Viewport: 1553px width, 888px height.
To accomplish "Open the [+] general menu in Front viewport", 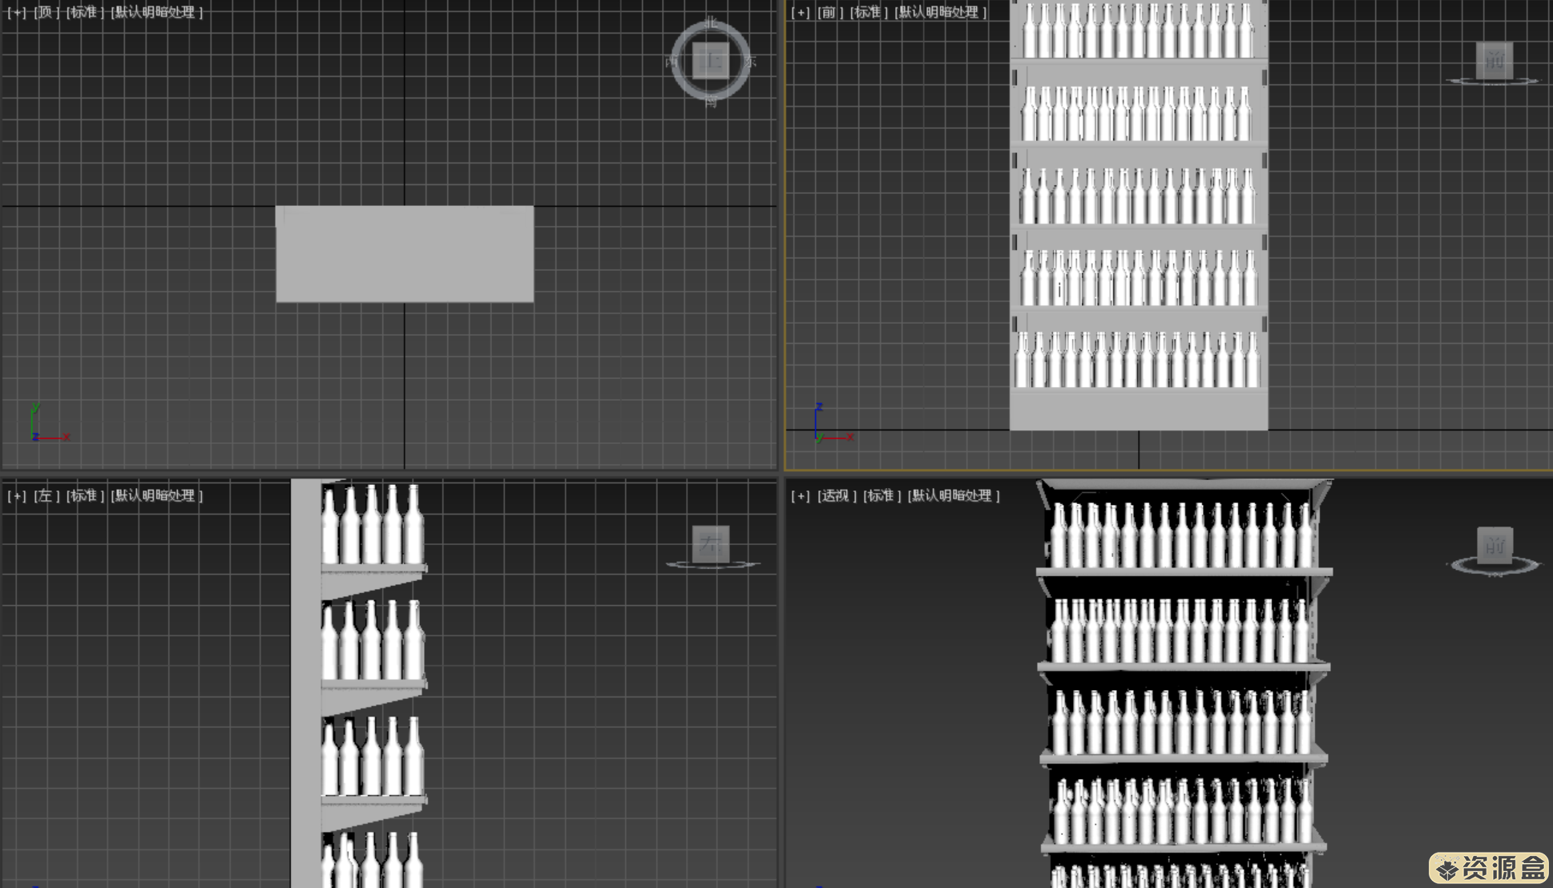I will [x=801, y=12].
